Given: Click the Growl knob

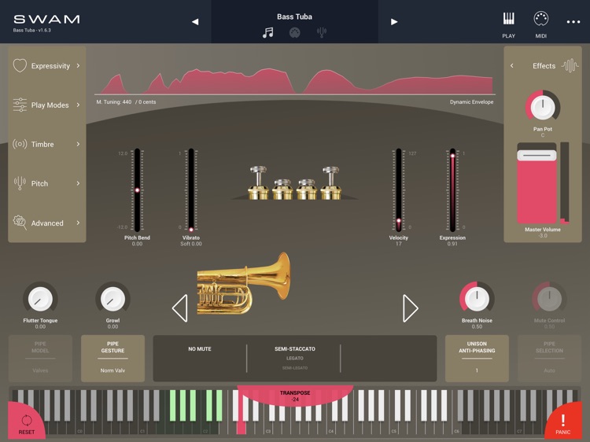Looking at the screenshot, I should (112, 299).
